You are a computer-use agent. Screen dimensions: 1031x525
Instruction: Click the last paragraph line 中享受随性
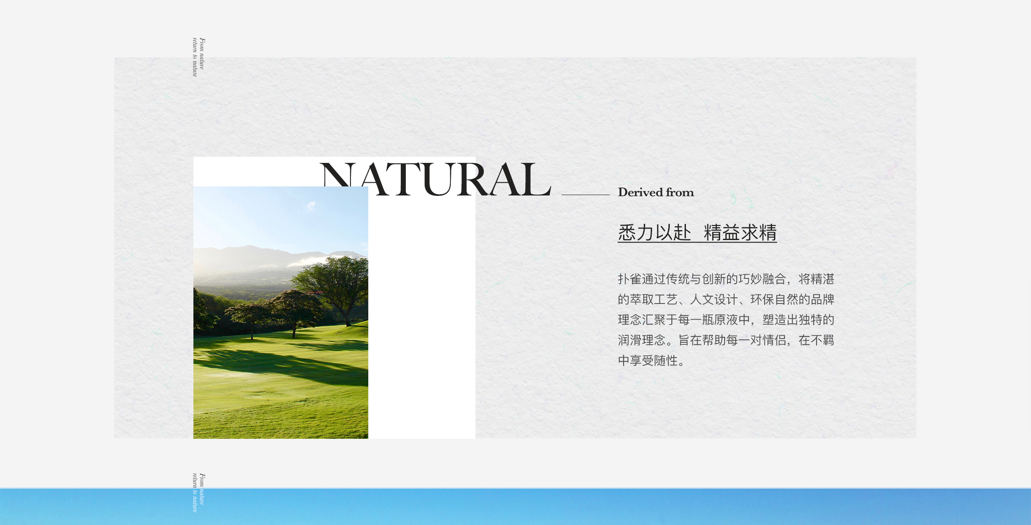pos(652,361)
